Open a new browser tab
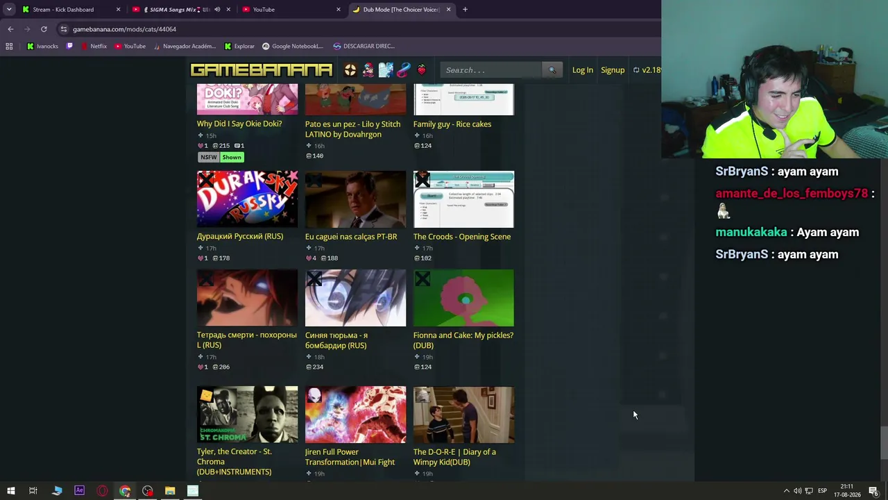888x500 pixels. [465, 10]
